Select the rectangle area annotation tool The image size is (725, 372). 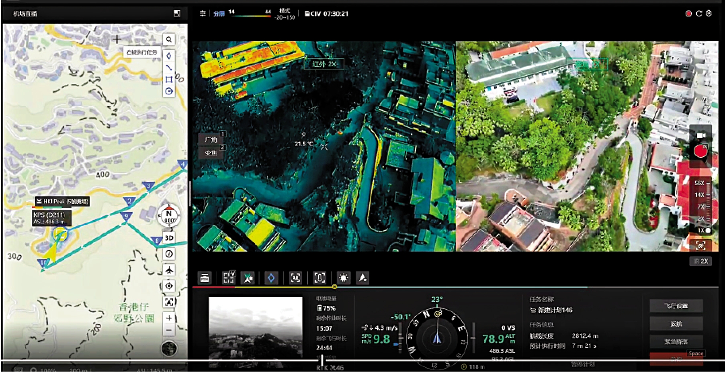169,80
